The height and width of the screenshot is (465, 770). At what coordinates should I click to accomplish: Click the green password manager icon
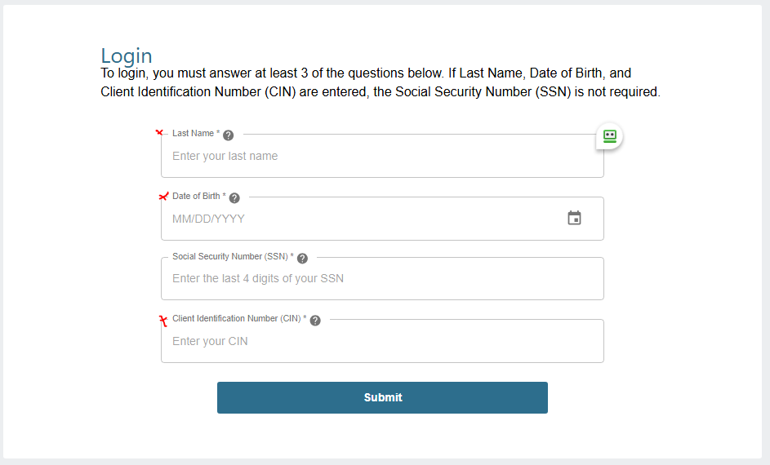coord(609,136)
